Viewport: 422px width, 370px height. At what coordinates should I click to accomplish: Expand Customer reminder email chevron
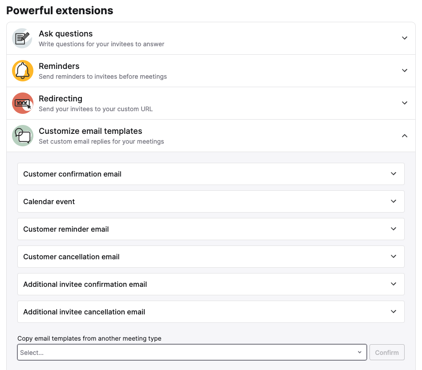point(393,229)
